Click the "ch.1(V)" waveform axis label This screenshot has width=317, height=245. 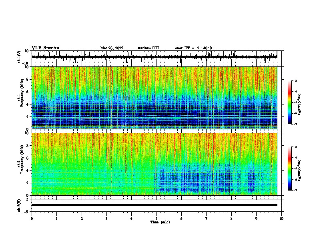(19, 57)
